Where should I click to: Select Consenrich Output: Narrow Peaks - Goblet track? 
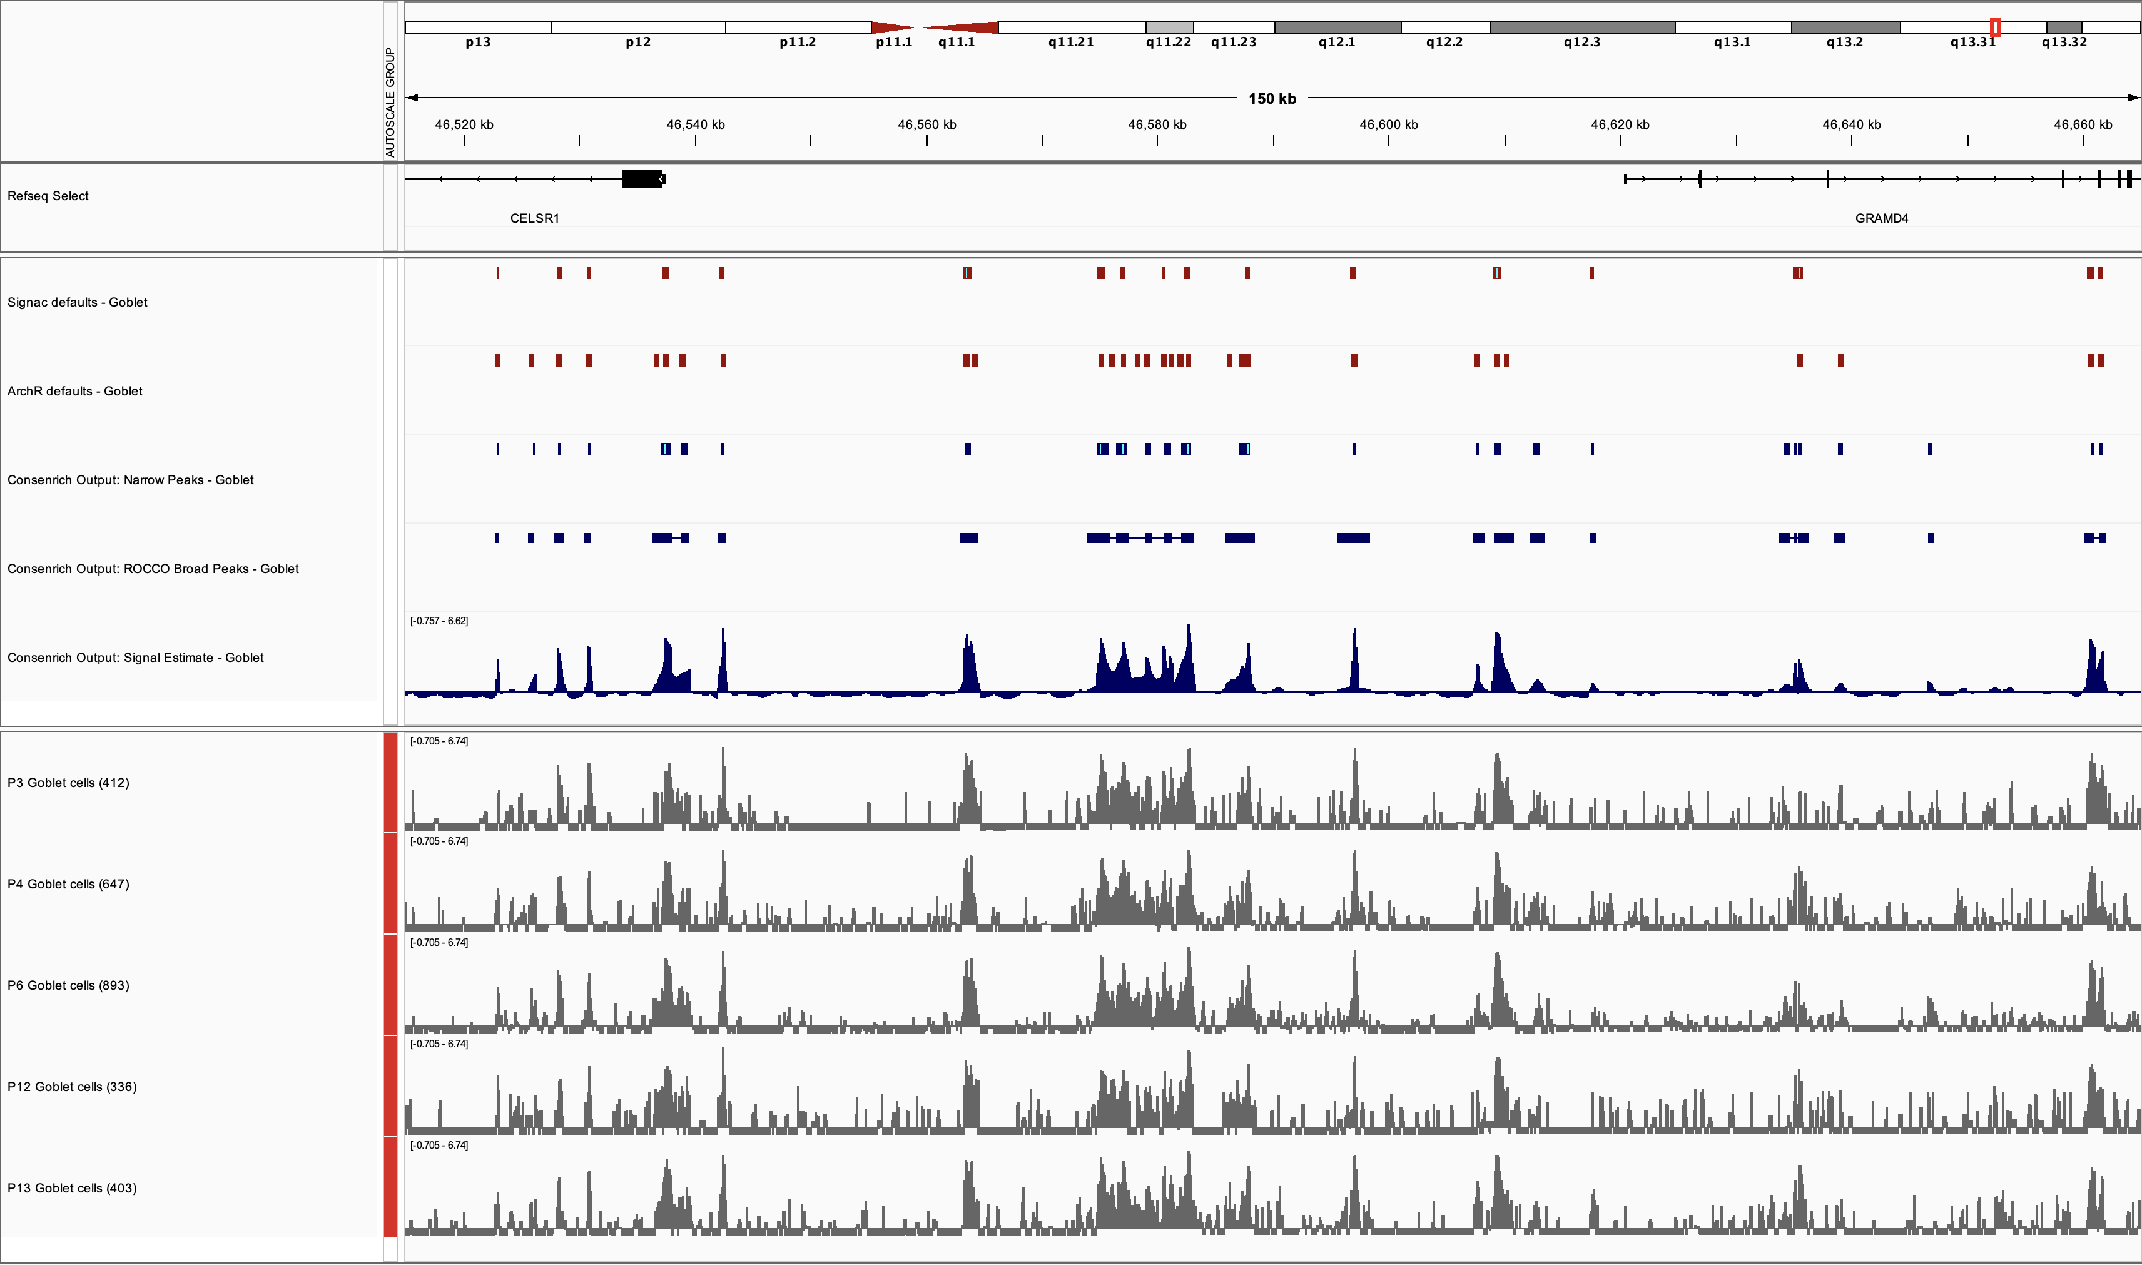[x=130, y=480]
